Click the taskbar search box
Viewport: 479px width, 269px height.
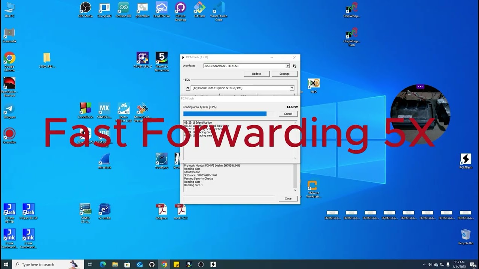click(x=48, y=265)
